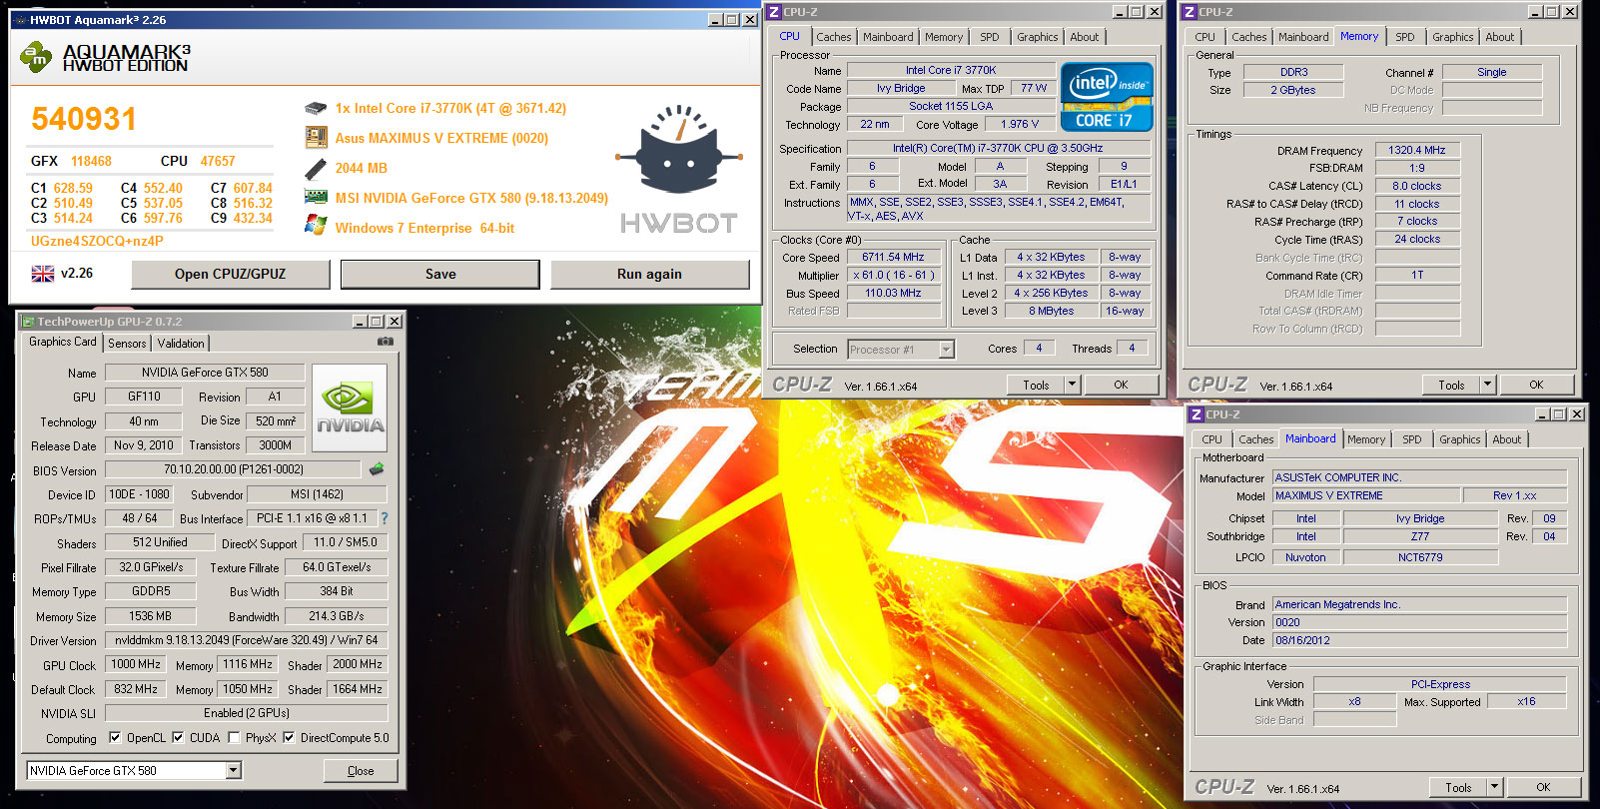Viewport: 1600px width, 809px height.
Task: Click the green Aquamark3 HWBOT Edition logo
Action: pos(36,57)
